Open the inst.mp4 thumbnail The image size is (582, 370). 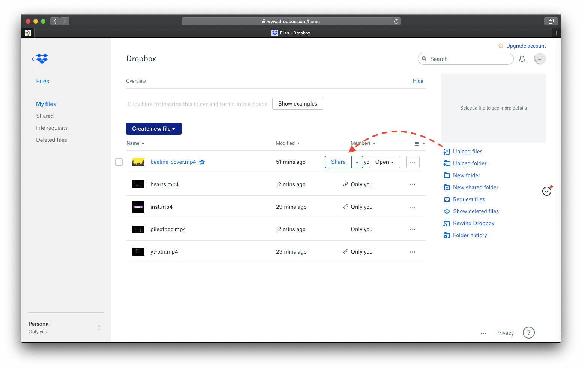point(138,207)
